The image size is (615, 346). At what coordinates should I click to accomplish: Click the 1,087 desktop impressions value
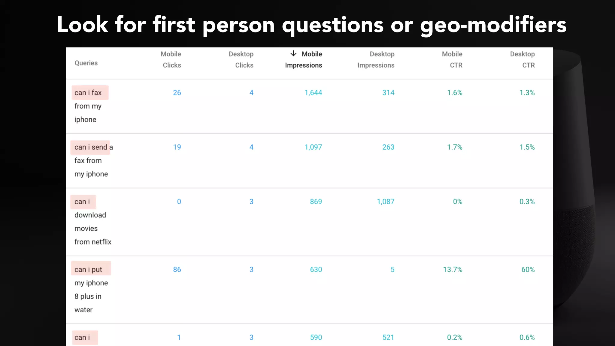pyautogui.click(x=386, y=202)
